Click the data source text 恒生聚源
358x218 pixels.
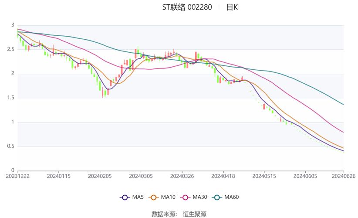(195, 214)
